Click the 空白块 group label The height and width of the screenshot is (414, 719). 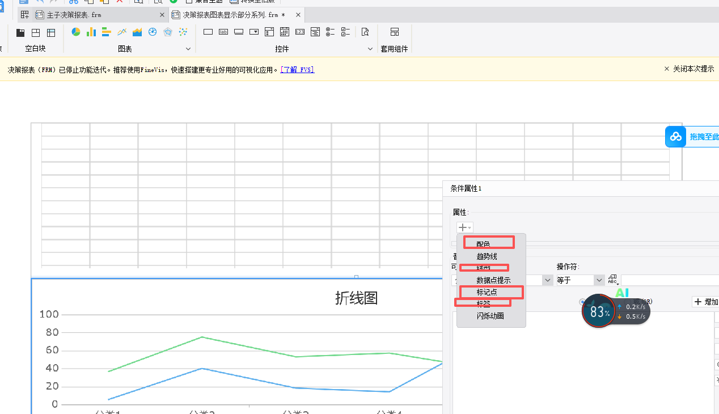pos(35,49)
